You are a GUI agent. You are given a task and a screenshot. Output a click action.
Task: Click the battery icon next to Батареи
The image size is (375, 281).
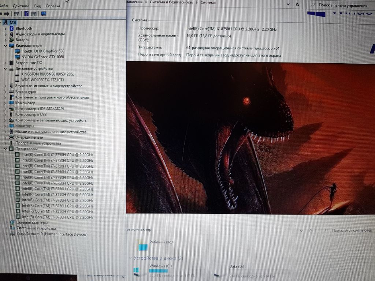point(11,40)
